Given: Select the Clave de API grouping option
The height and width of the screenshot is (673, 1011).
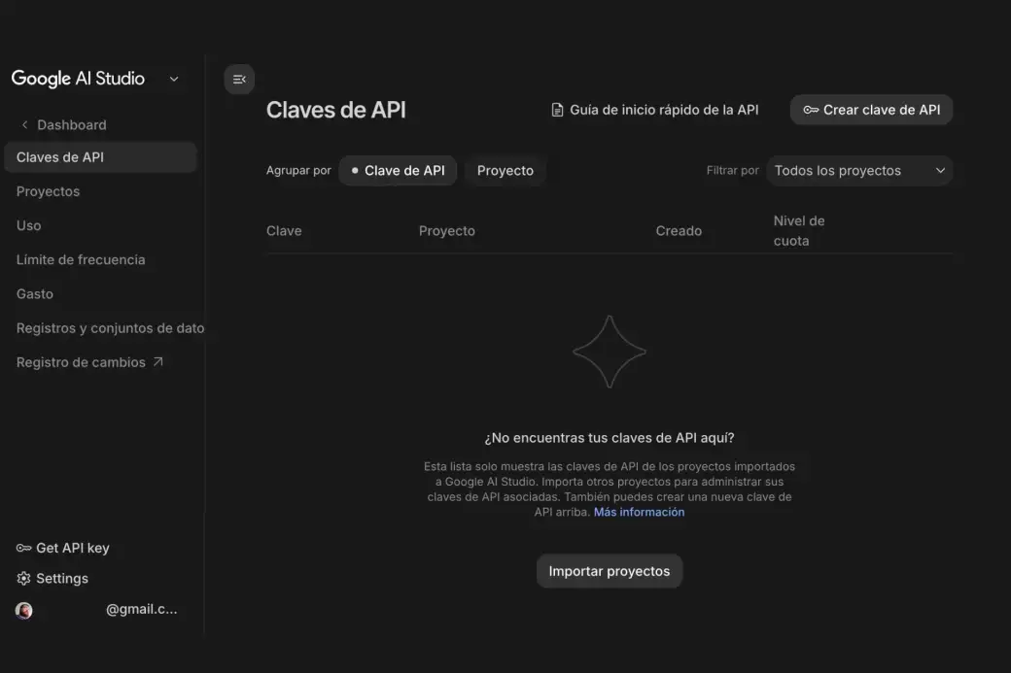Looking at the screenshot, I should (x=397, y=170).
